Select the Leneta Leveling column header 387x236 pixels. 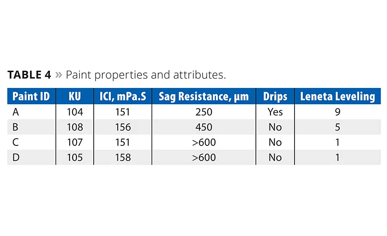point(338,96)
